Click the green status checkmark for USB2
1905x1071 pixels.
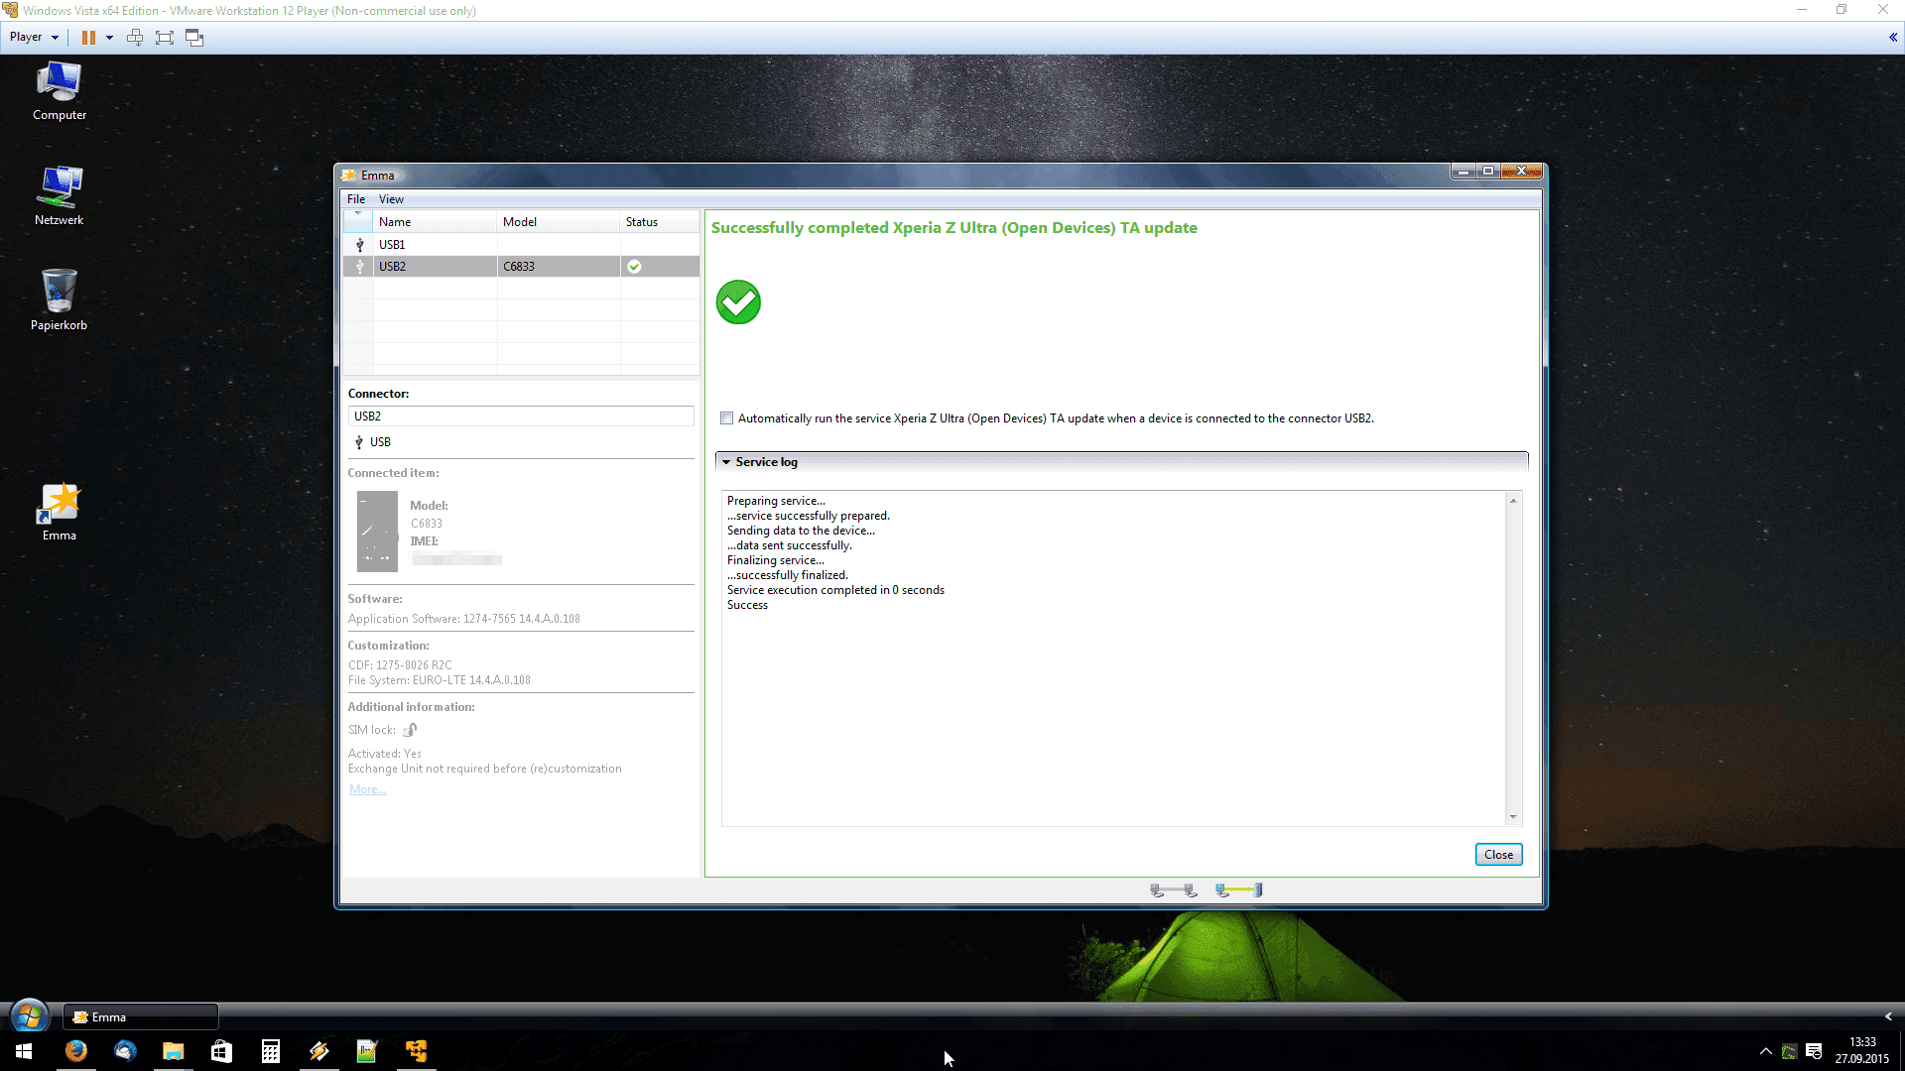click(x=634, y=267)
